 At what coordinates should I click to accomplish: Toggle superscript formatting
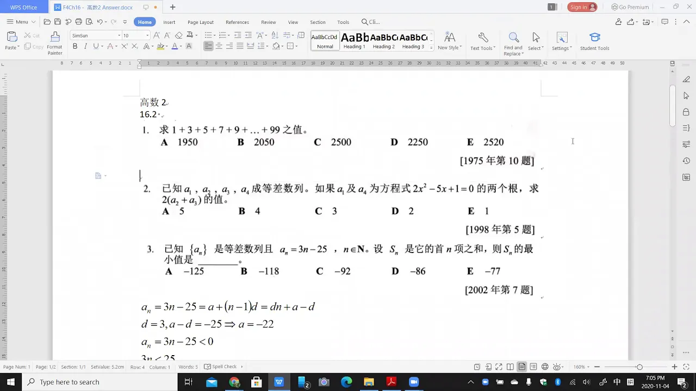(124, 46)
